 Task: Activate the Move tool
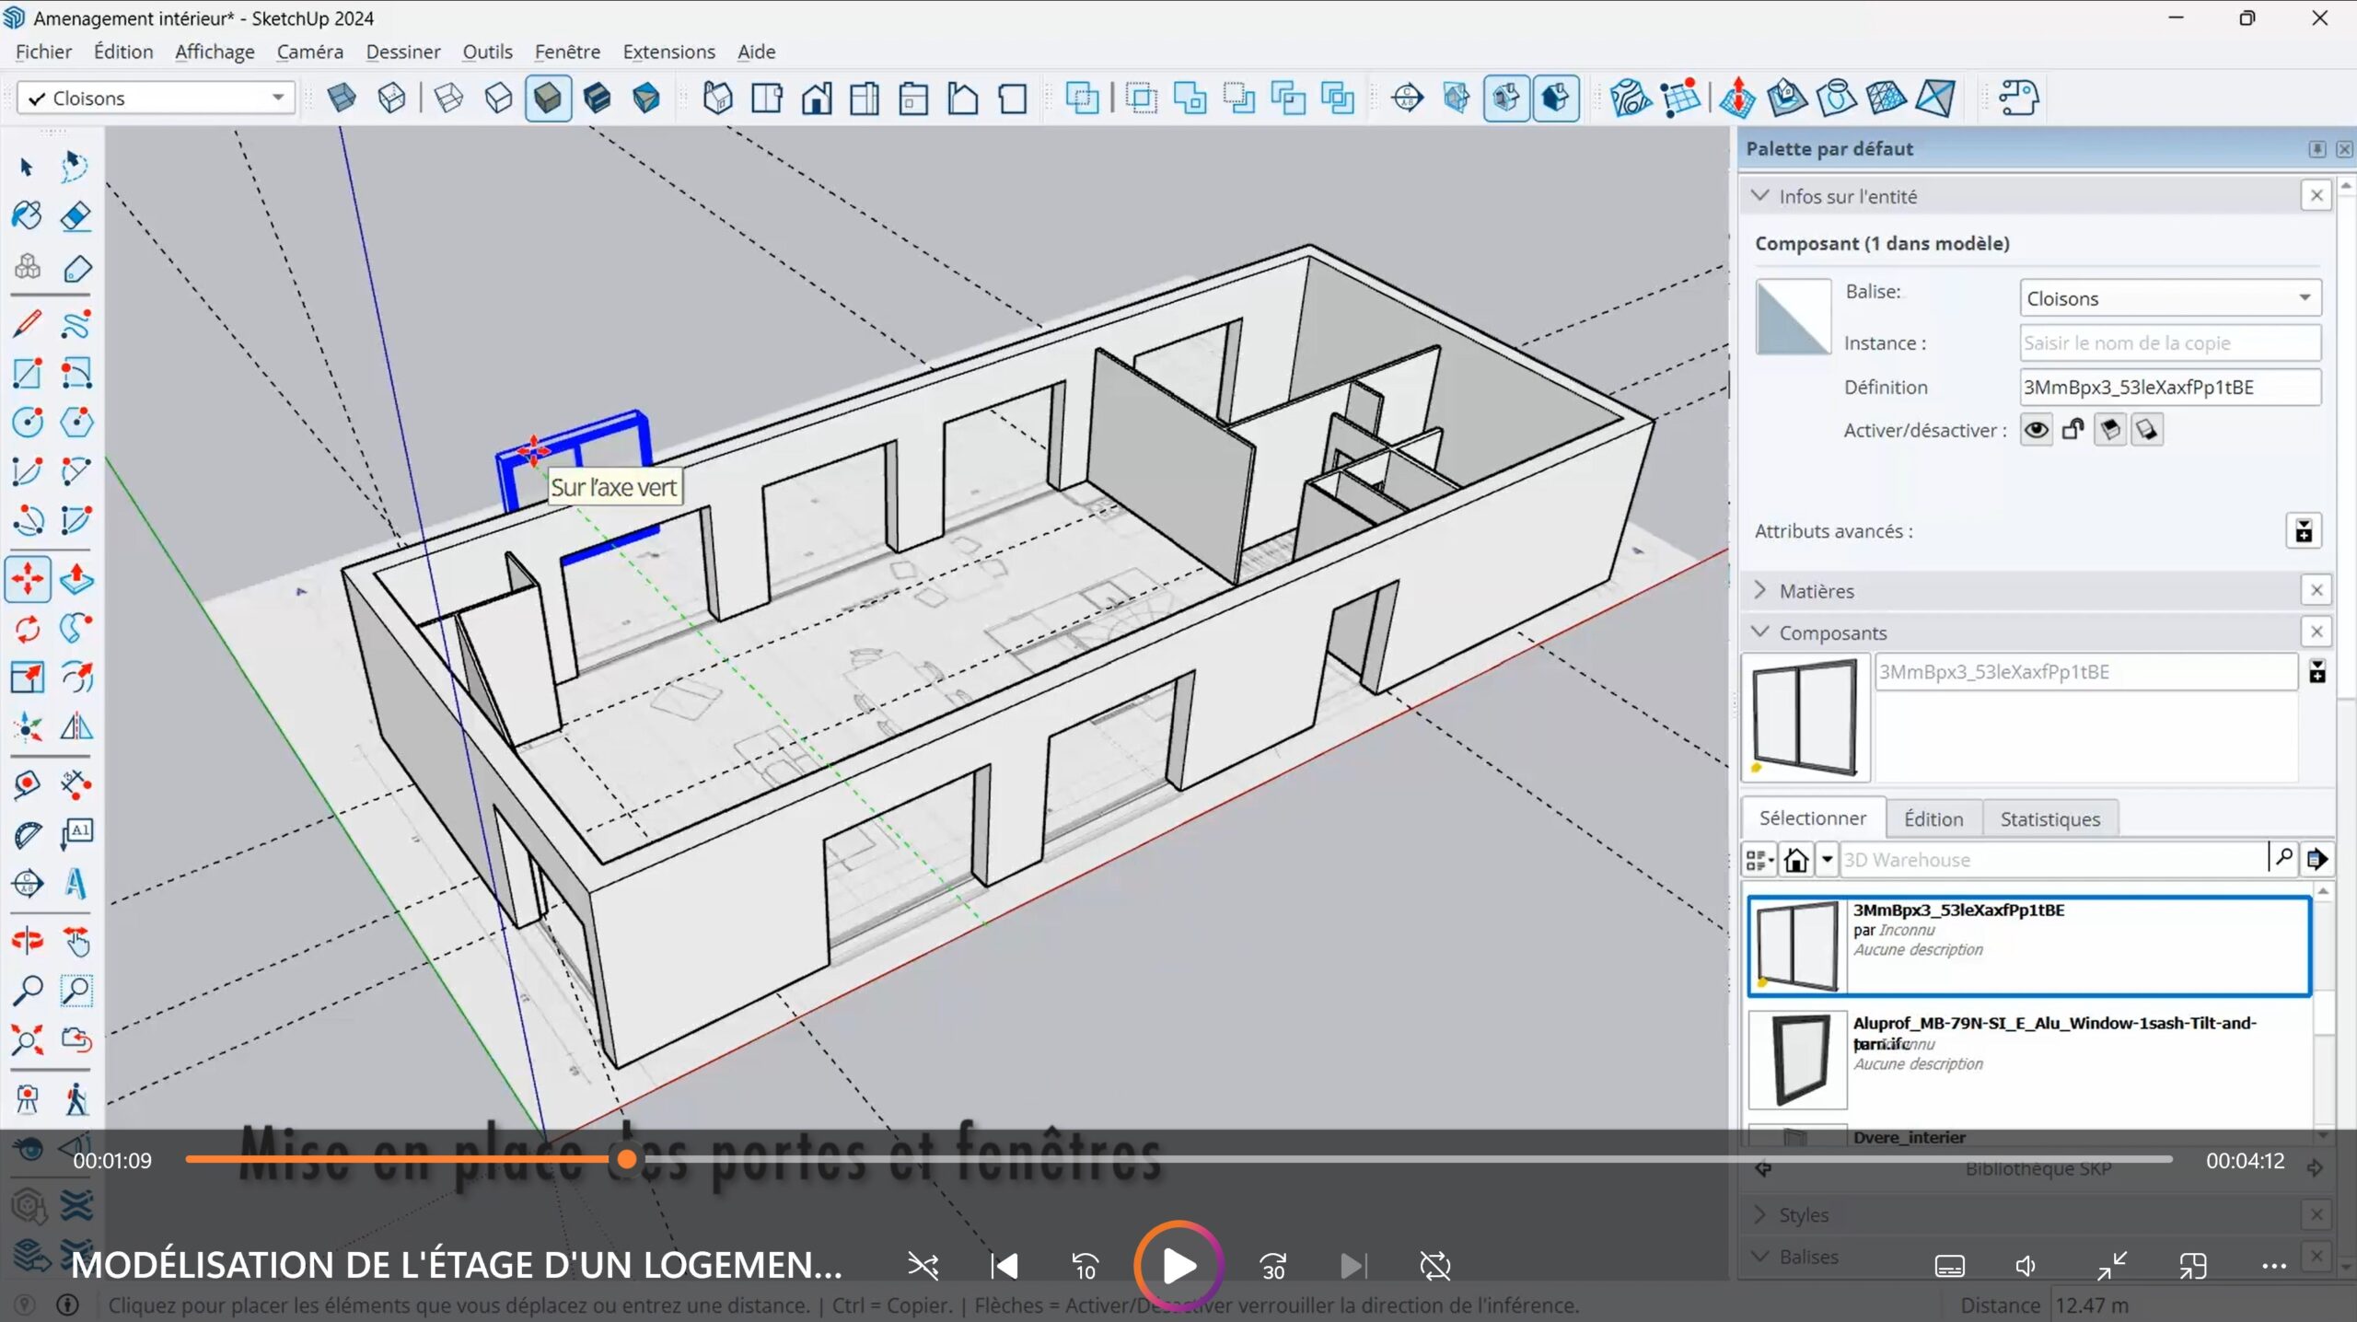[27, 579]
